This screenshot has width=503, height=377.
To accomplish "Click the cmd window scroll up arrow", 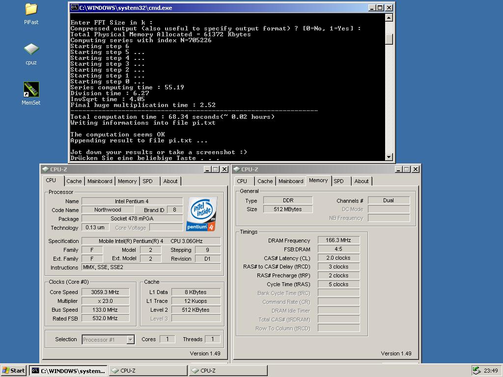I will click(x=389, y=18).
